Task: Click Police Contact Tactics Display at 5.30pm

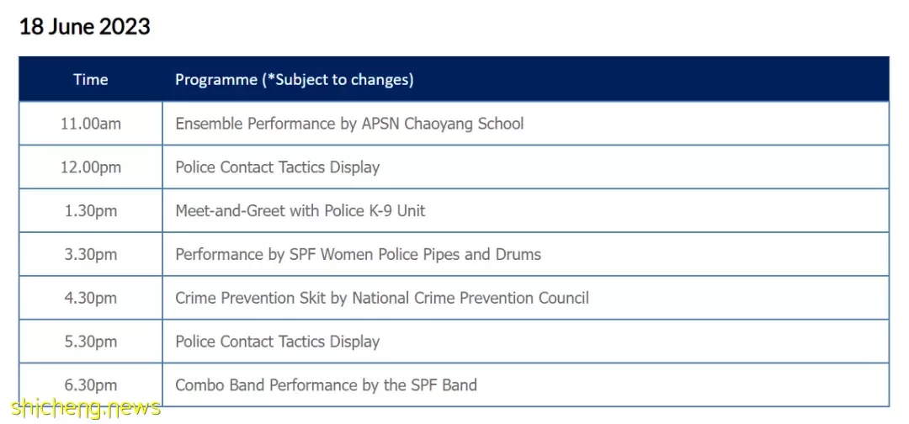Action: [278, 342]
